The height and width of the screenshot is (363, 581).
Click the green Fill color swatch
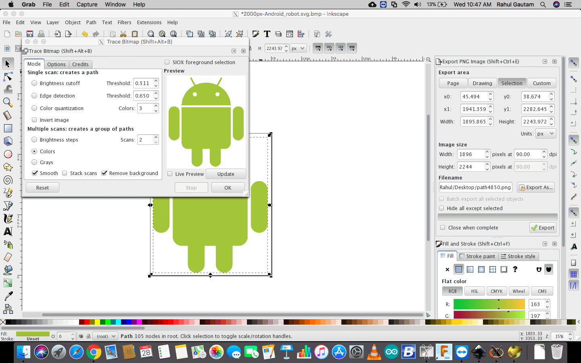[33, 334]
